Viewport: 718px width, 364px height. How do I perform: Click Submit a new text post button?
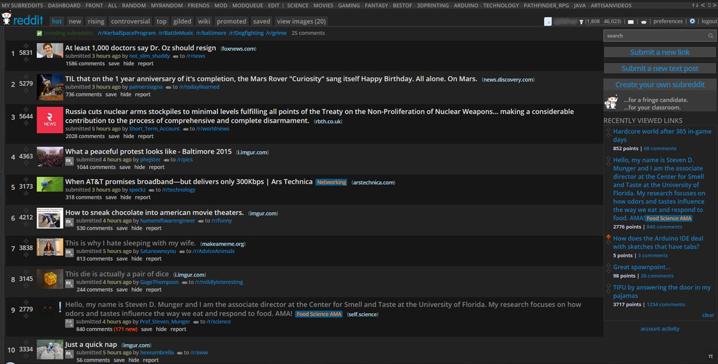660,68
